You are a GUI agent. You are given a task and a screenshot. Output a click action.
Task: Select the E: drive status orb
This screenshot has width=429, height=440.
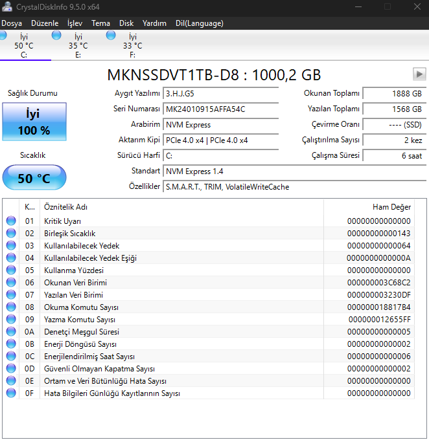coord(56,36)
